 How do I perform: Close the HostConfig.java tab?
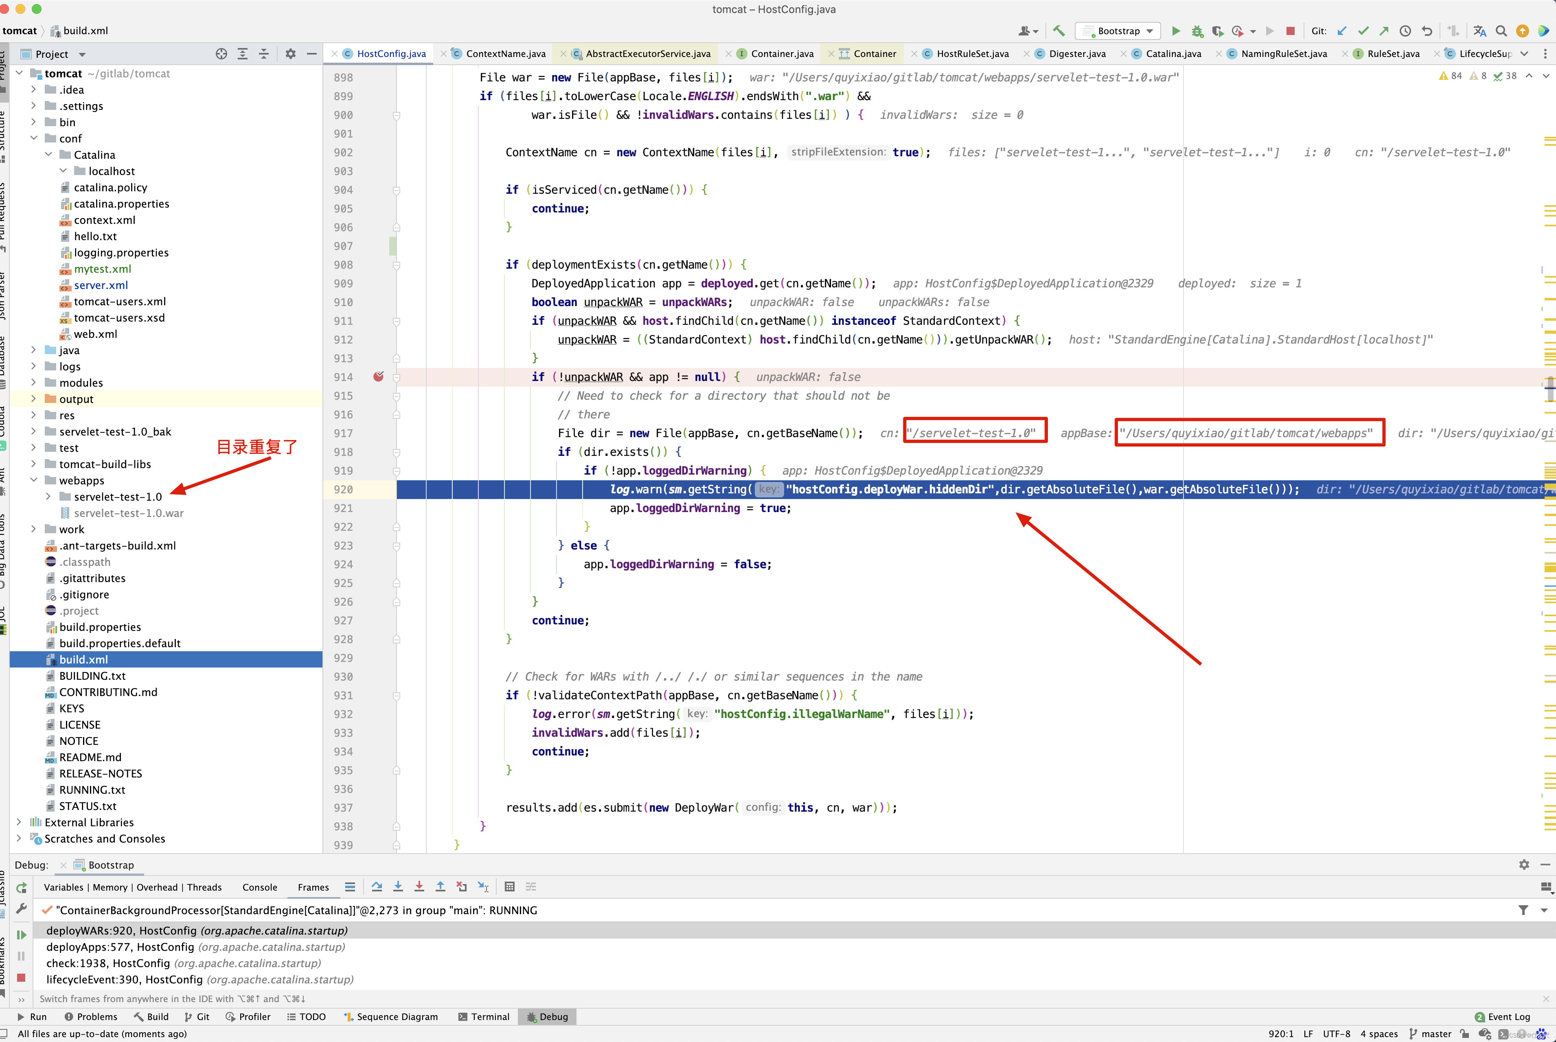click(x=335, y=55)
